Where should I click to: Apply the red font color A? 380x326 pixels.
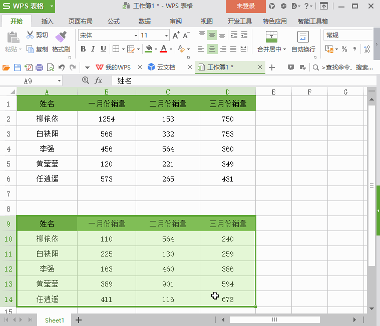click(x=164, y=49)
